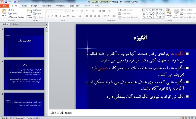The height and width of the screenshot is (119, 196).
Task: Select the Line shape
Action: (147, 10)
